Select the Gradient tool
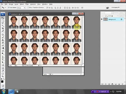 click(x=3, y=48)
